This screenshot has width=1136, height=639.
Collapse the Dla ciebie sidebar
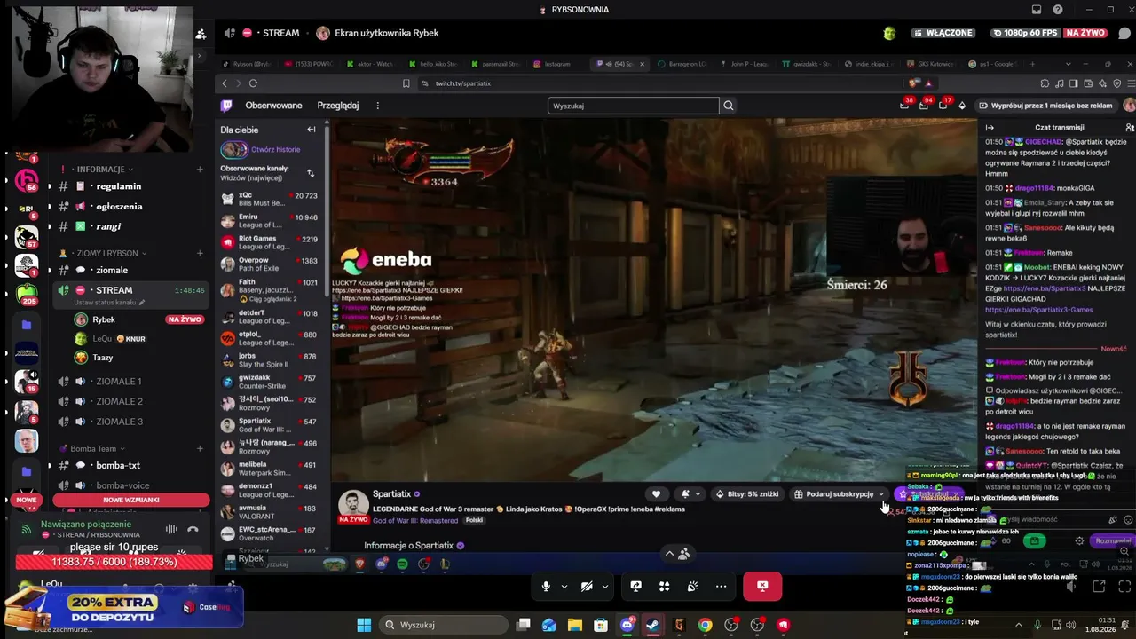(312, 130)
